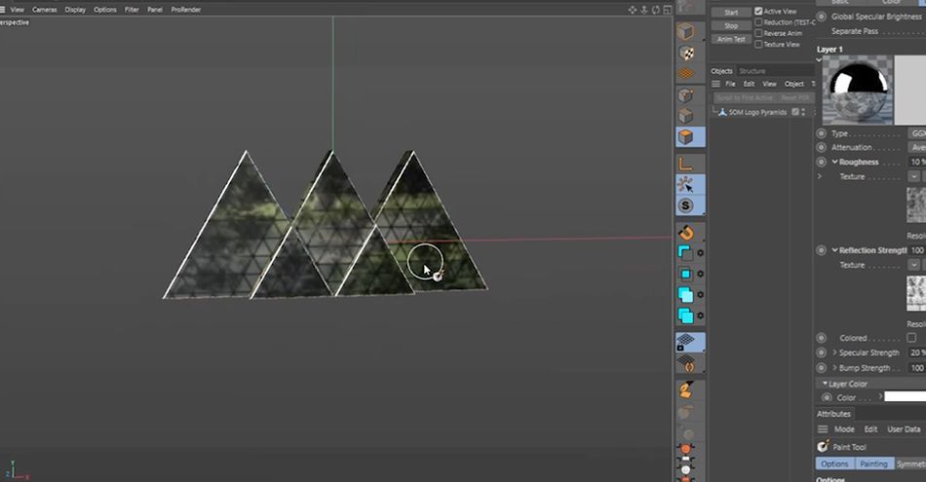Enable the Reduction checkbox

[x=758, y=22]
